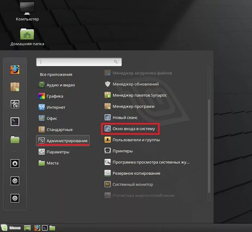The width and height of the screenshot is (252, 232).
Task: Launch Firefox from the bottom panel
Action: click(37, 228)
